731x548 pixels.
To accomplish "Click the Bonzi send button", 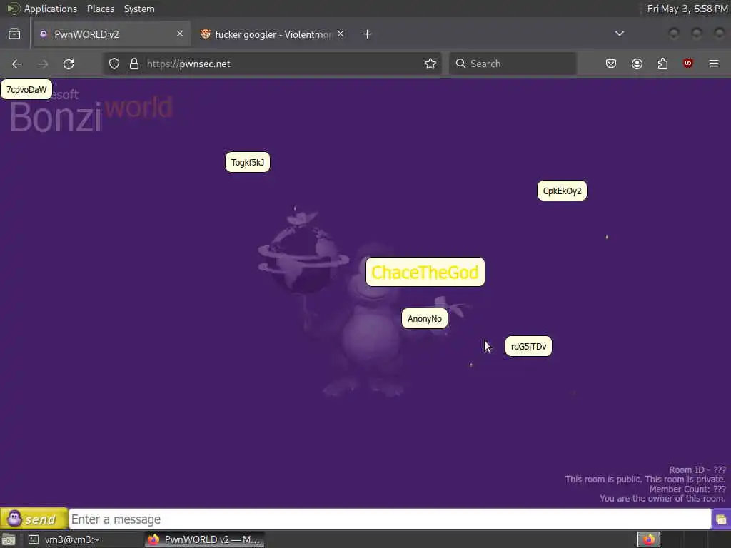I will tap(34, 519).
